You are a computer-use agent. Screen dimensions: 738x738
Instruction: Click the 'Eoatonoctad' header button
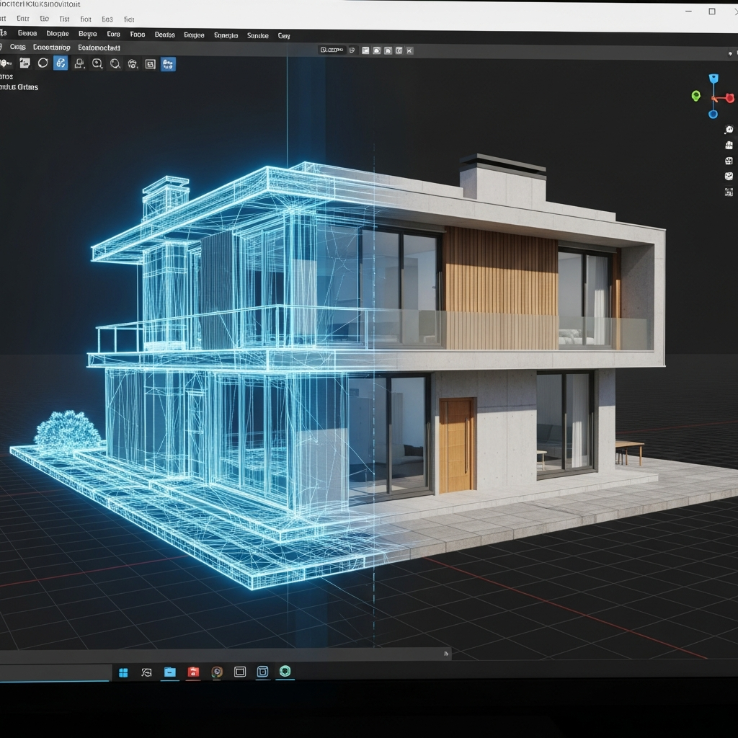click(x=99, y=48)
